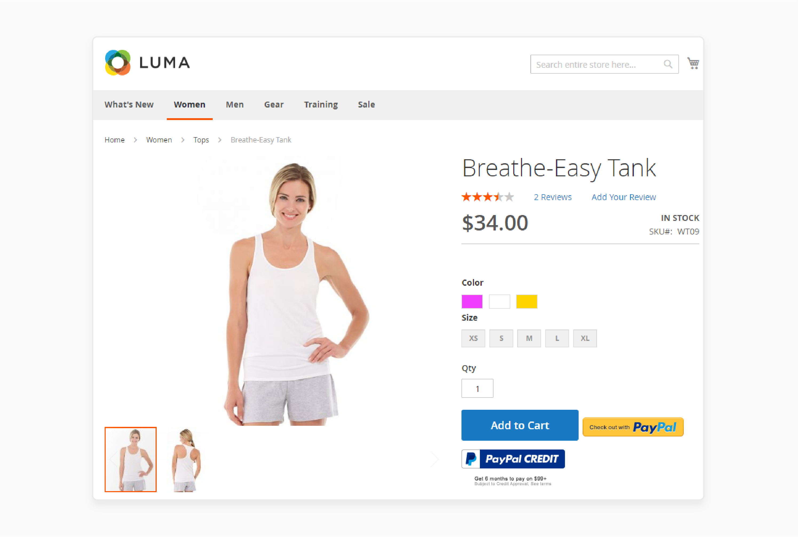Open the Women category menu
The image size is (798, 537).
(189, 104)
